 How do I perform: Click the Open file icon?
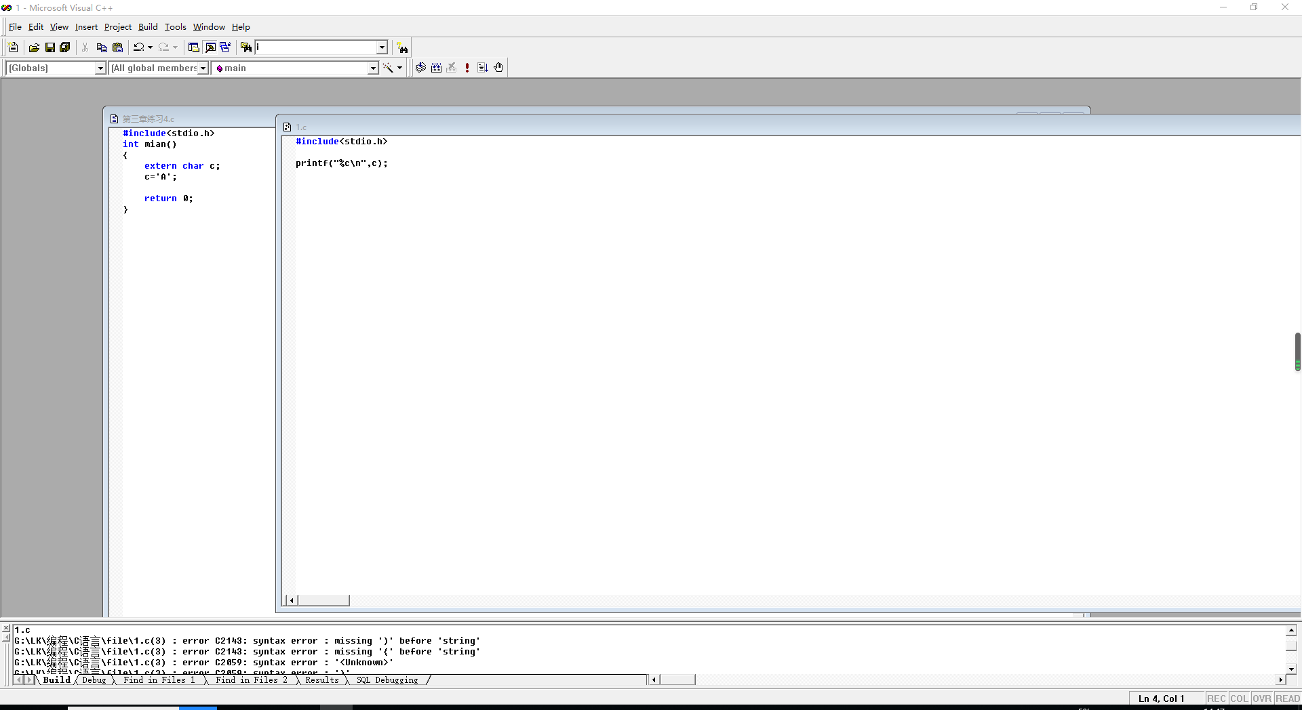click(x=34, y=47)
